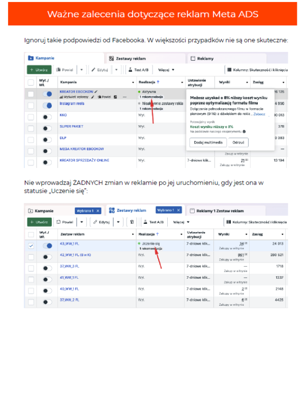The height and width of the screenshot is (407, 305).
Task: Close the Wybrano 1 chip on Kampanie tab
Action: tap(98, 211)
